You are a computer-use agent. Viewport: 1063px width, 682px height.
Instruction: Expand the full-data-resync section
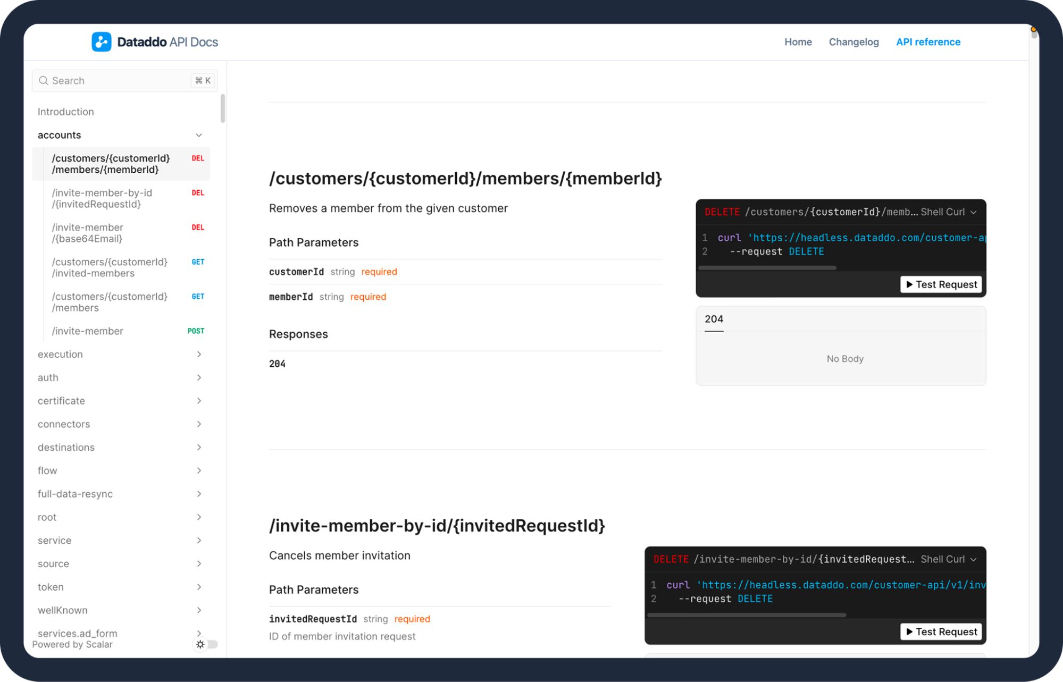coord(199,494)
